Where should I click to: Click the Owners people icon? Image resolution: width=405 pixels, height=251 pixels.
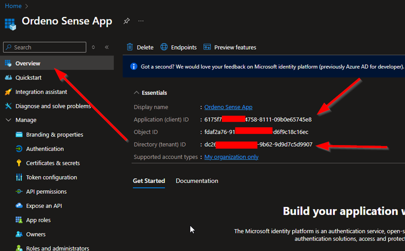click(x=19, y=234)
